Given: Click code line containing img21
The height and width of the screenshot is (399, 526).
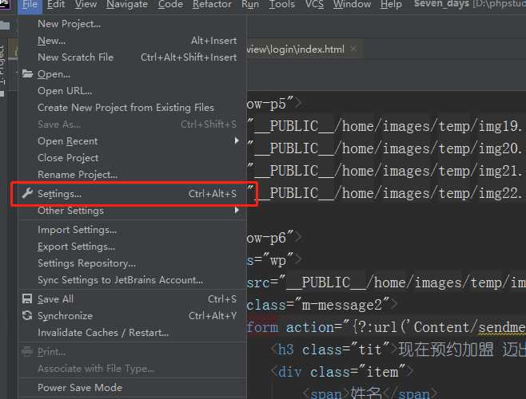Looking at the screenshot, I should tap(386, 171).
